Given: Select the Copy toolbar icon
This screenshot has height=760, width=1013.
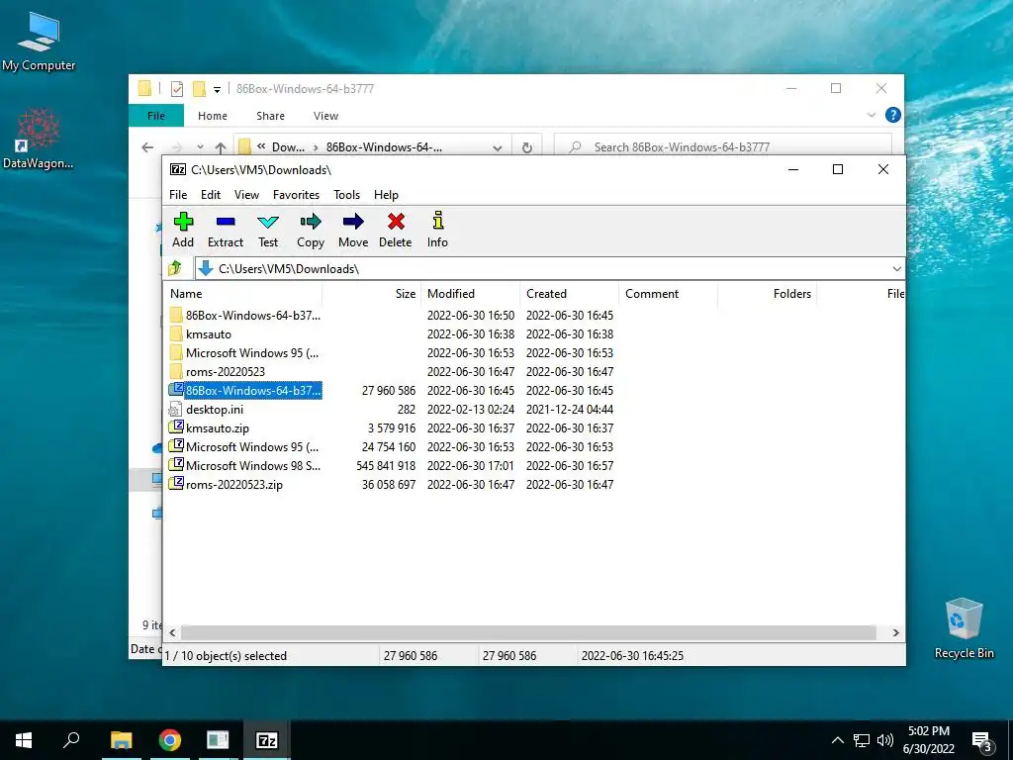Looking at the screenshot, I should [x=310, y=230].
